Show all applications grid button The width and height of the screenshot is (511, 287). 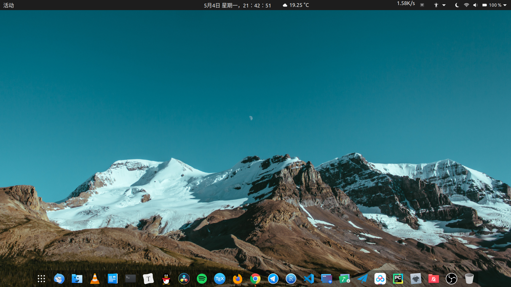[41, 279]
